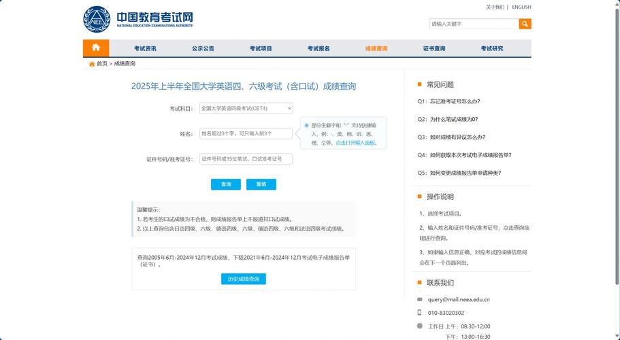Click the small home icon in breadcrumb

92,64
